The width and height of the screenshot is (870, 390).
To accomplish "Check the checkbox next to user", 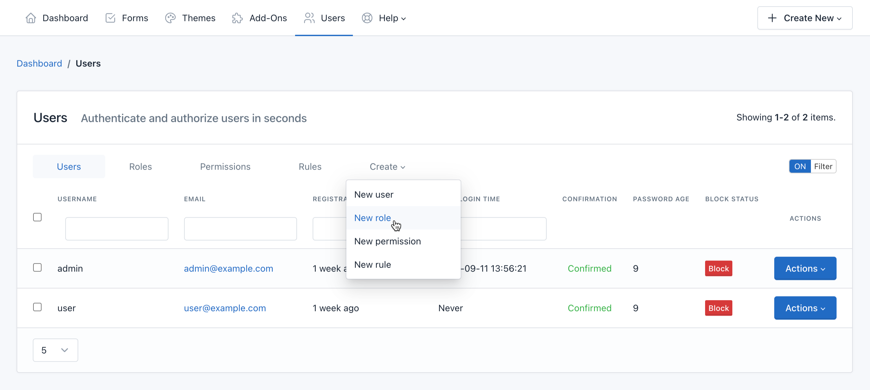I will coord(37,307).
